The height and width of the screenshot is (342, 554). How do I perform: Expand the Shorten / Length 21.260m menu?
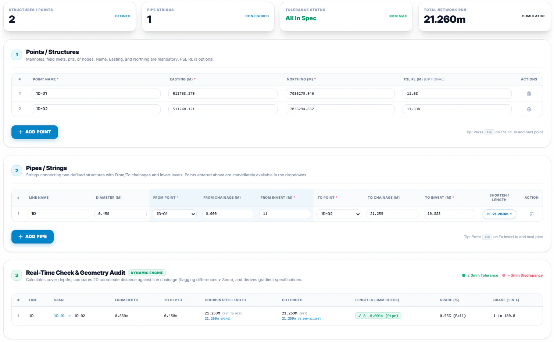pos(499,214)
